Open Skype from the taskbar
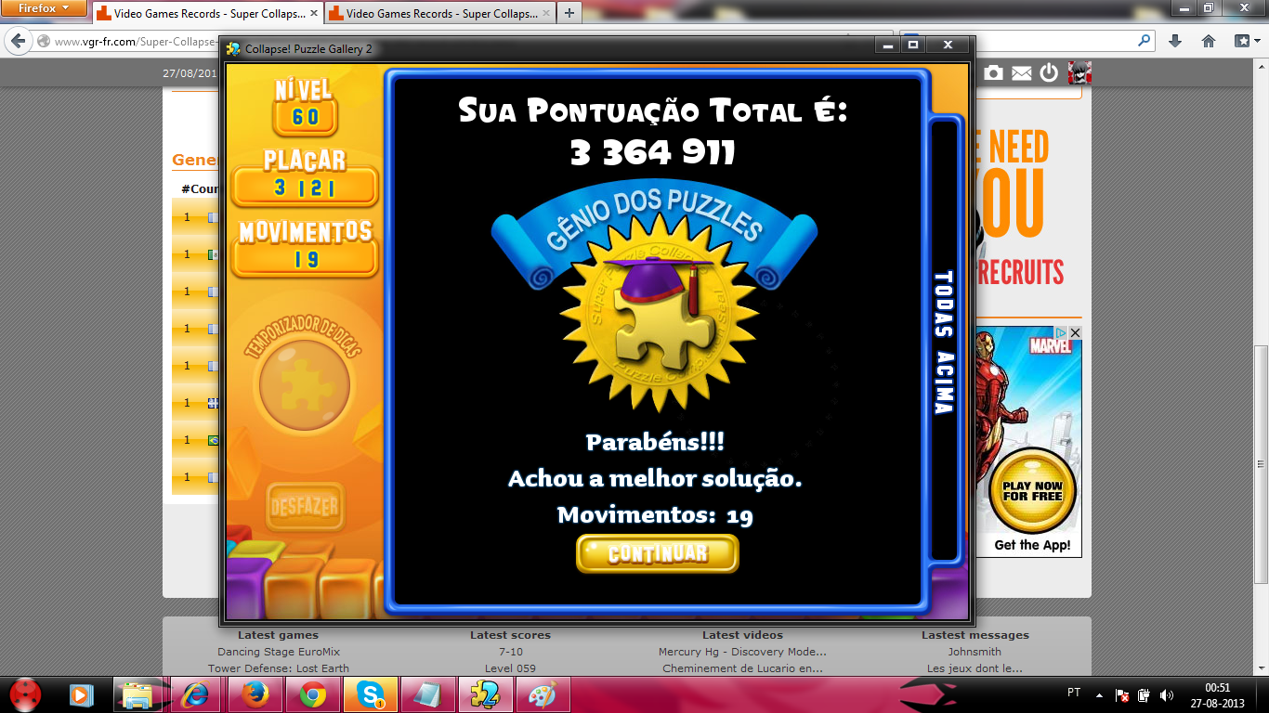Viewport: 1269px width, 713px height. click(x=370, y=694)
